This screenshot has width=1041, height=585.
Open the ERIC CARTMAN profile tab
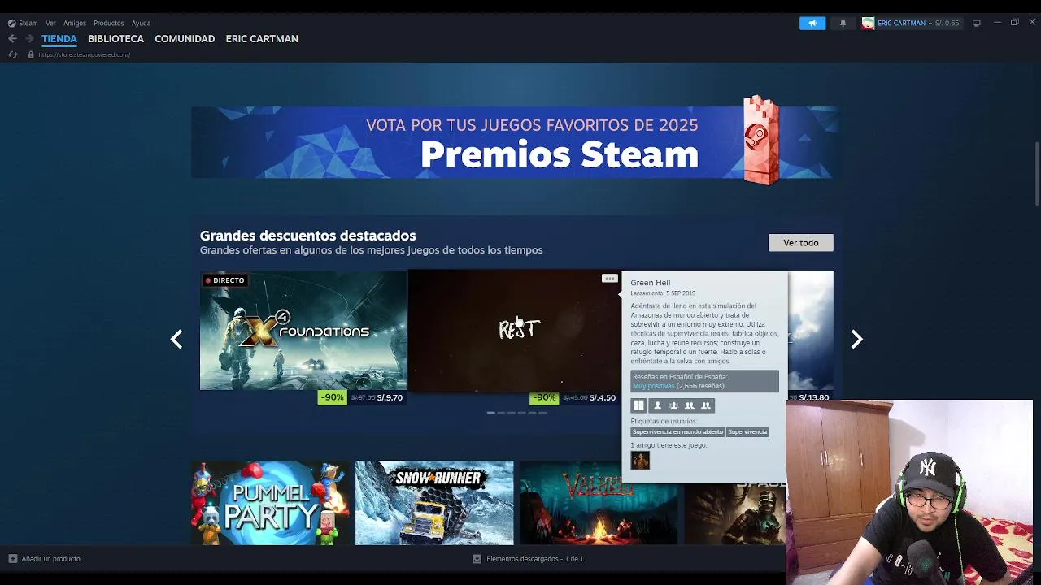pyautogui.click(x=262, y=38)
